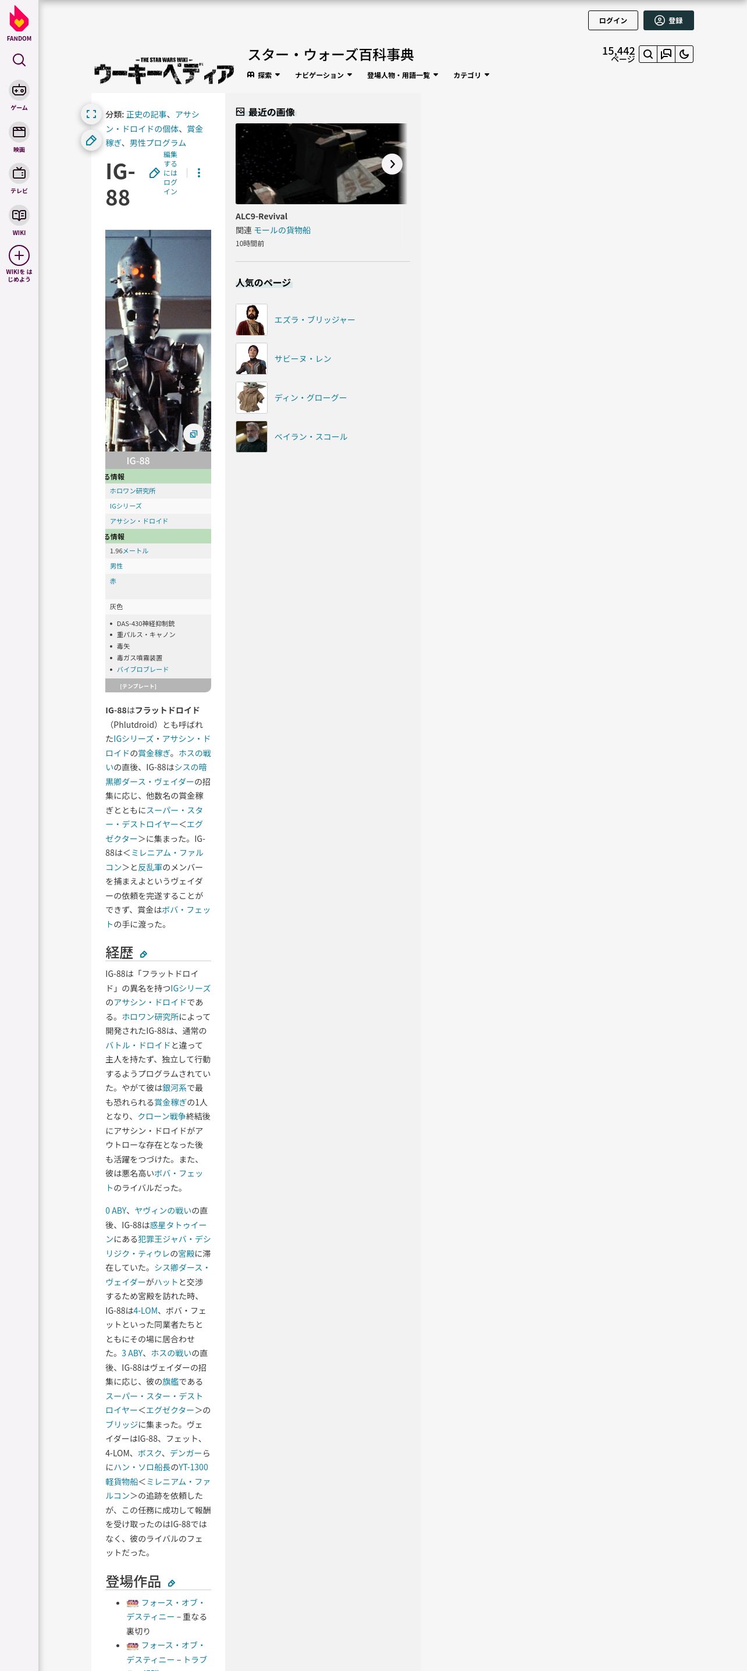Click the pencil icon beside IG-88 title
The width and height of the screenshot is (747, 1671).
154,173
